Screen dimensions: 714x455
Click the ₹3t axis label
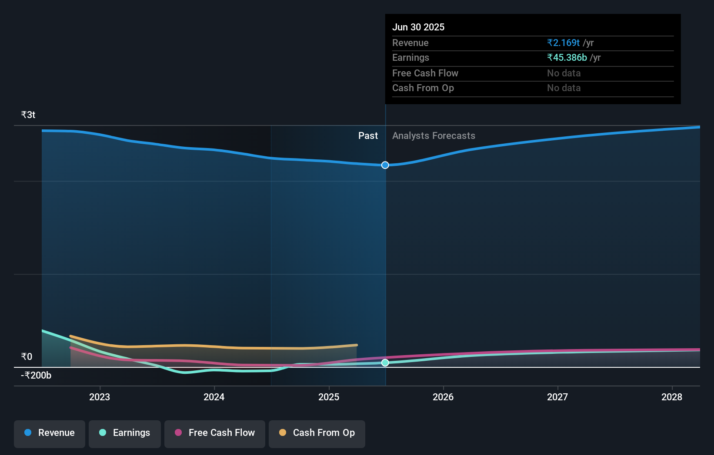coord(28,115)
